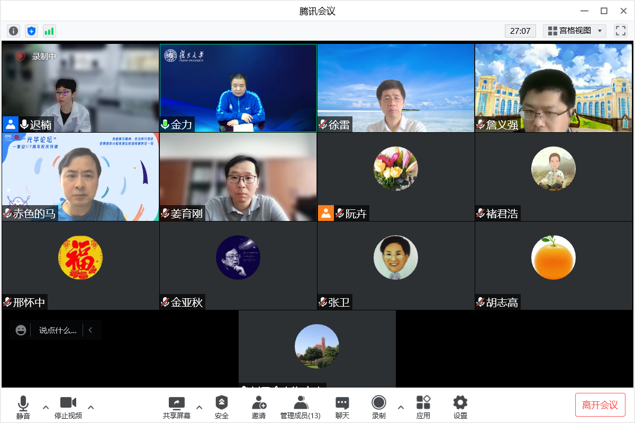The height and width of the screenshot is (423, 635).
Task: Expand video options arrow beside 停止视频
Action: pyautogui.click(x=91, y=407)
